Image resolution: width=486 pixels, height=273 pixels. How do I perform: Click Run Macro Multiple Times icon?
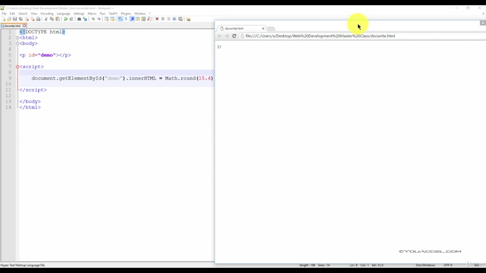pos(175,19)
